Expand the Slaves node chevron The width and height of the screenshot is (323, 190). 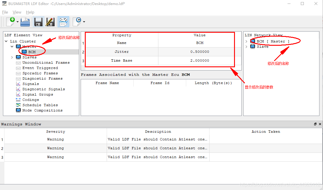point(12,57)
